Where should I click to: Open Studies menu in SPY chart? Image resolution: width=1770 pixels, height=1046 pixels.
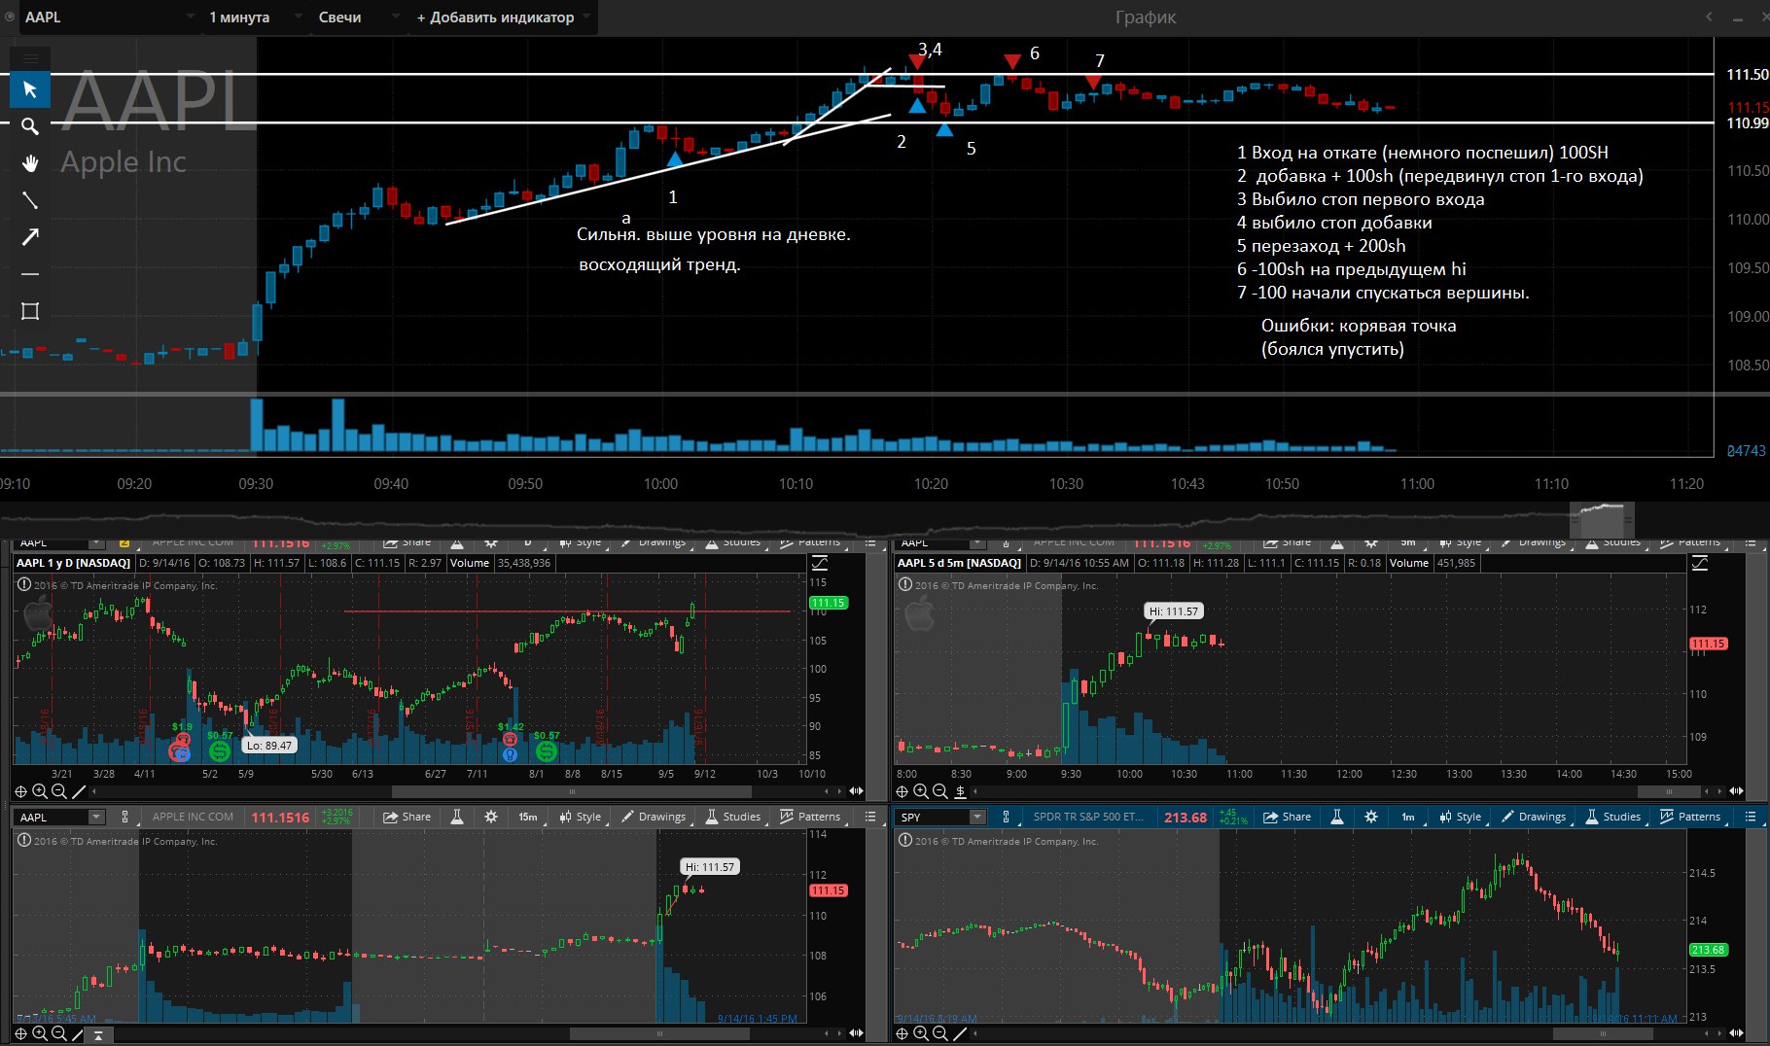click(x=1612, y=817)
